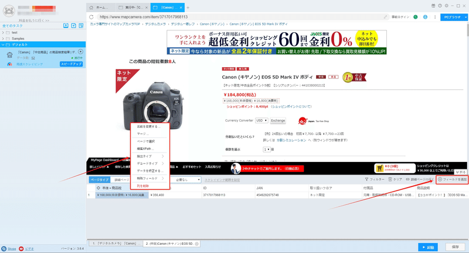Choose '列を削除' in context menu
The height and width of the screenshot is (253, 469).
150,186
